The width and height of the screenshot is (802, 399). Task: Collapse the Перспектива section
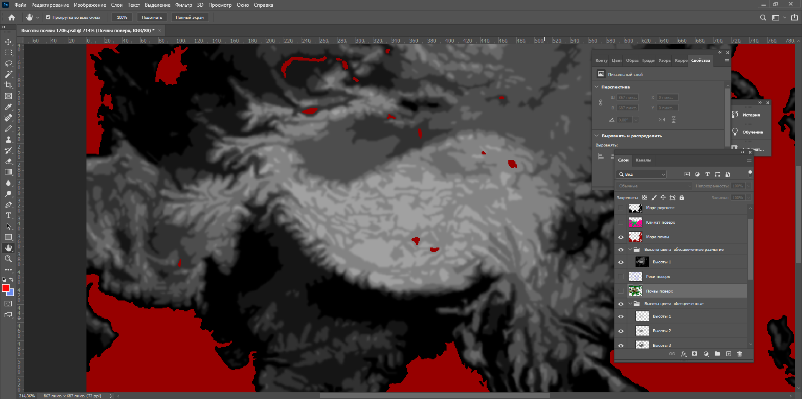click(597, 87)
